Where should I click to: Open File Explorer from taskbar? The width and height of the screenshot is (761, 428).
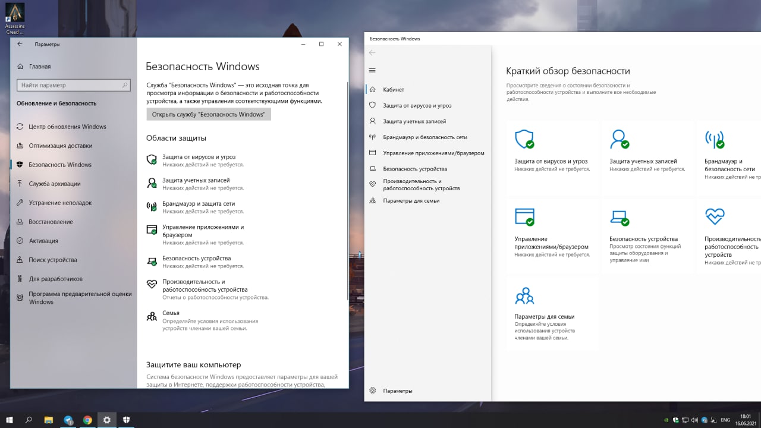point(49,420)
